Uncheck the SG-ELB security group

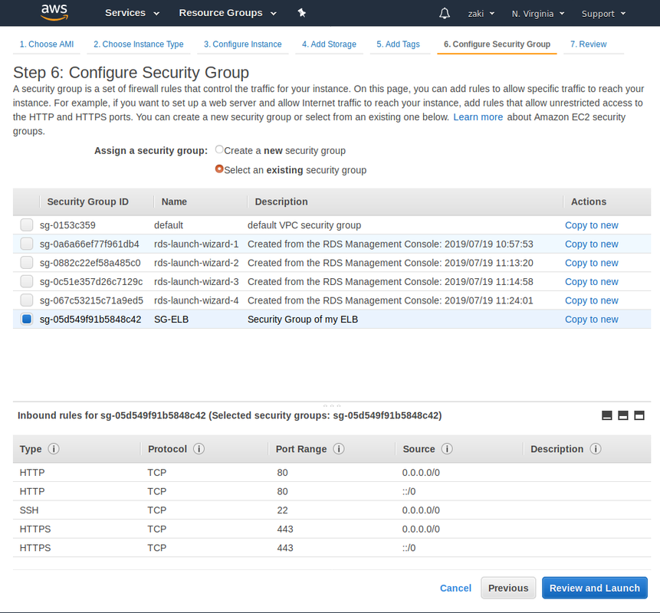[x=26, y=319]
